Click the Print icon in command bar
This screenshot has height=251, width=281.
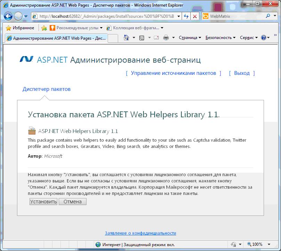(x=166, y=38)
